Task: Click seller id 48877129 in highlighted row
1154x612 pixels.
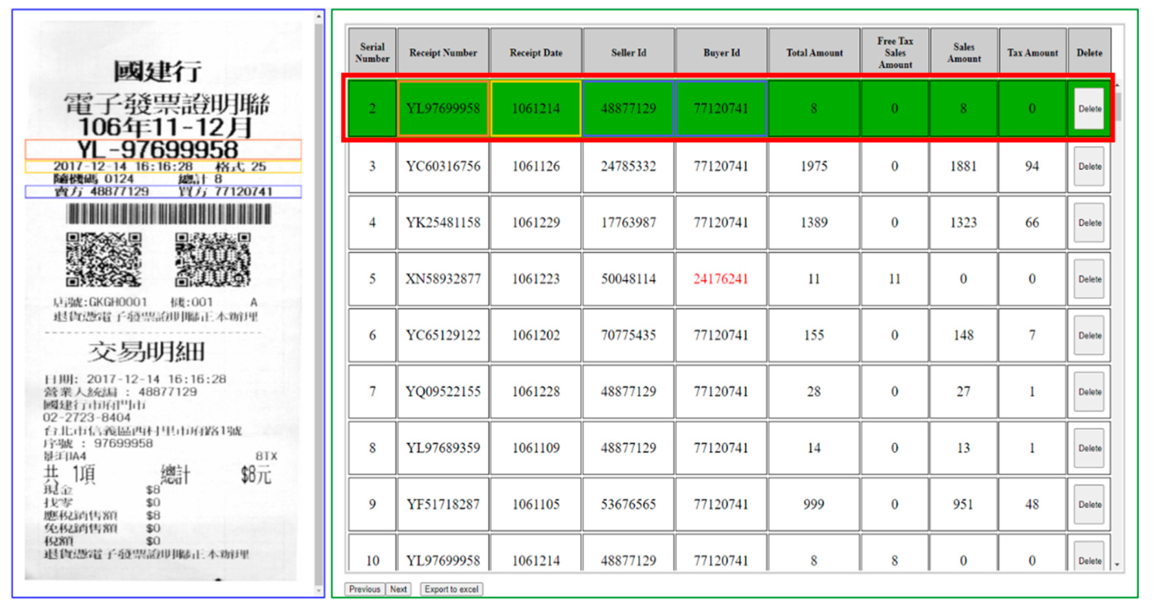Action: point(628,108)
